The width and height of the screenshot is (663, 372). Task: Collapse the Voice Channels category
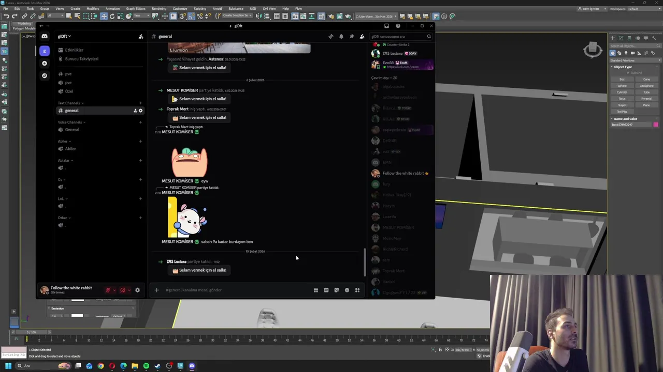tap(71, 122)
